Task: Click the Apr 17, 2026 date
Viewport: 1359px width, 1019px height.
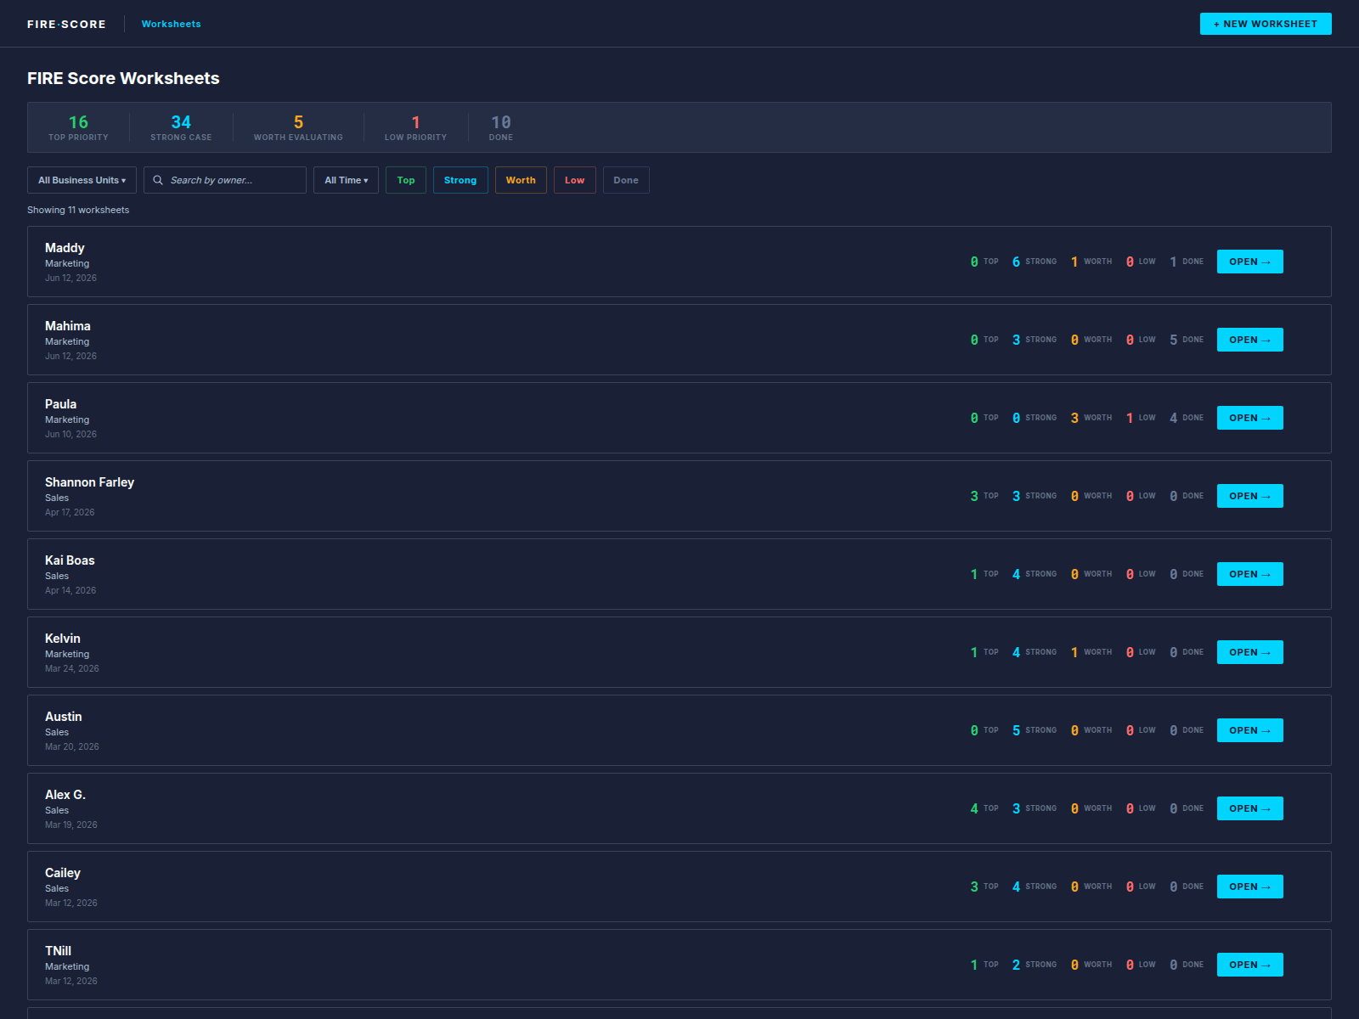Action: (70, 512)
